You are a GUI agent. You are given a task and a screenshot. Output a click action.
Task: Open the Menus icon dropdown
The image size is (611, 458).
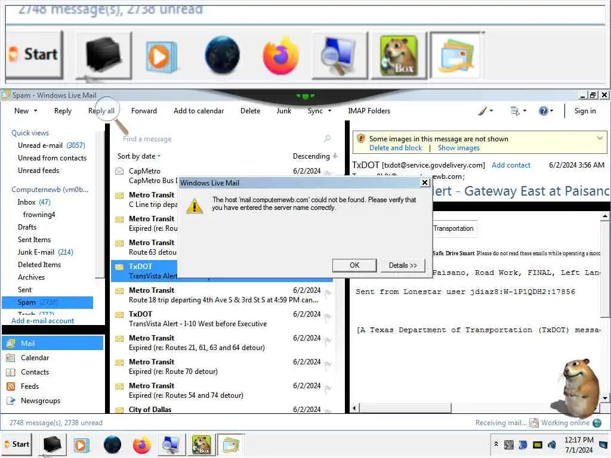518,111
